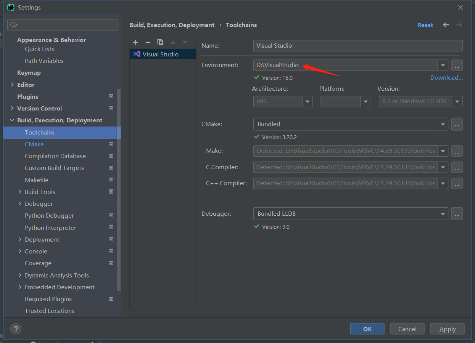Click project-level icon beside Makefile

pyautogui.click(x=111, y=180)
